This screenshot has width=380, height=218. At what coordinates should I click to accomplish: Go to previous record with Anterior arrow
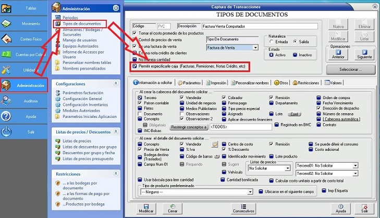339,52
